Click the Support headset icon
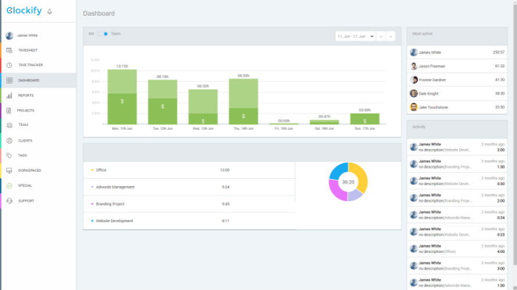Screen dimensions: 517x290 point(9,201)
